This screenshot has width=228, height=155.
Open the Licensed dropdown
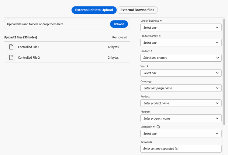pos(181,134)
